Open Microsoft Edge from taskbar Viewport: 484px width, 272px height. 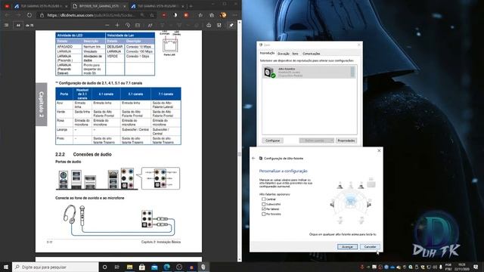167,267
